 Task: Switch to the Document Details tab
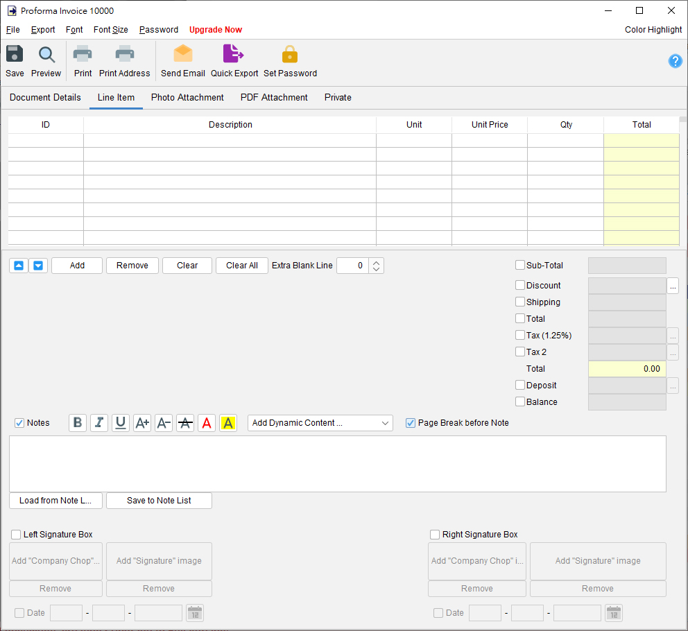point(45,97)
